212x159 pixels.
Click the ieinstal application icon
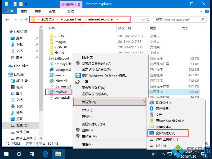pyautogui.click(x=51, y=75)
